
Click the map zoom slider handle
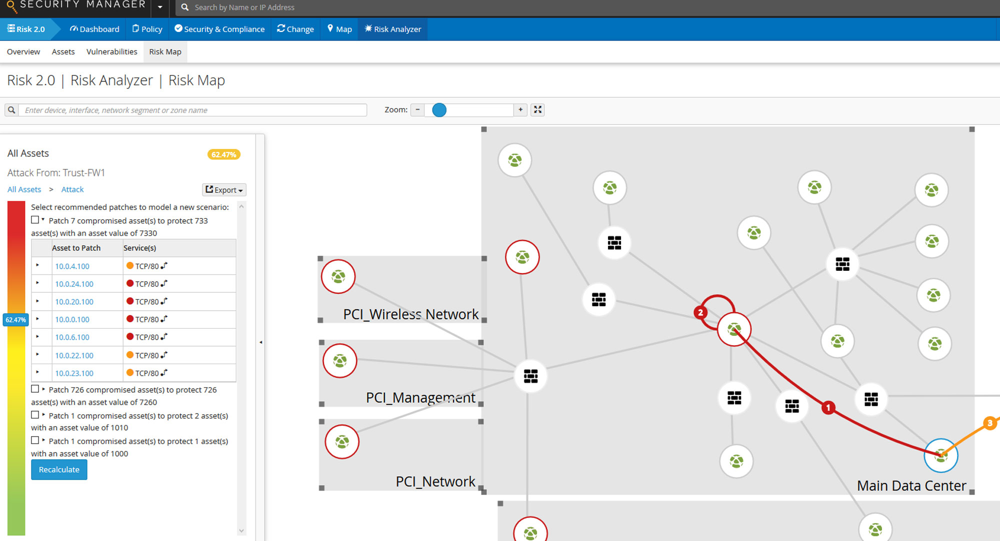438,110
